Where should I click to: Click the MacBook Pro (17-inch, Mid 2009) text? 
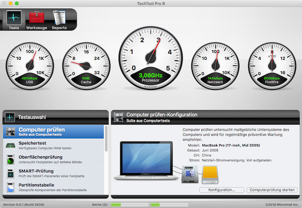pos(231,145)
